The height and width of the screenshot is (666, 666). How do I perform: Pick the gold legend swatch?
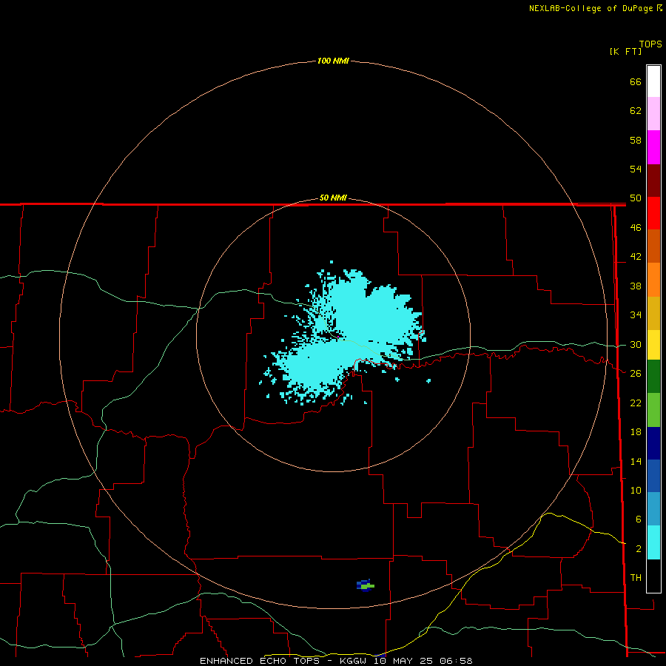[653, 313]
